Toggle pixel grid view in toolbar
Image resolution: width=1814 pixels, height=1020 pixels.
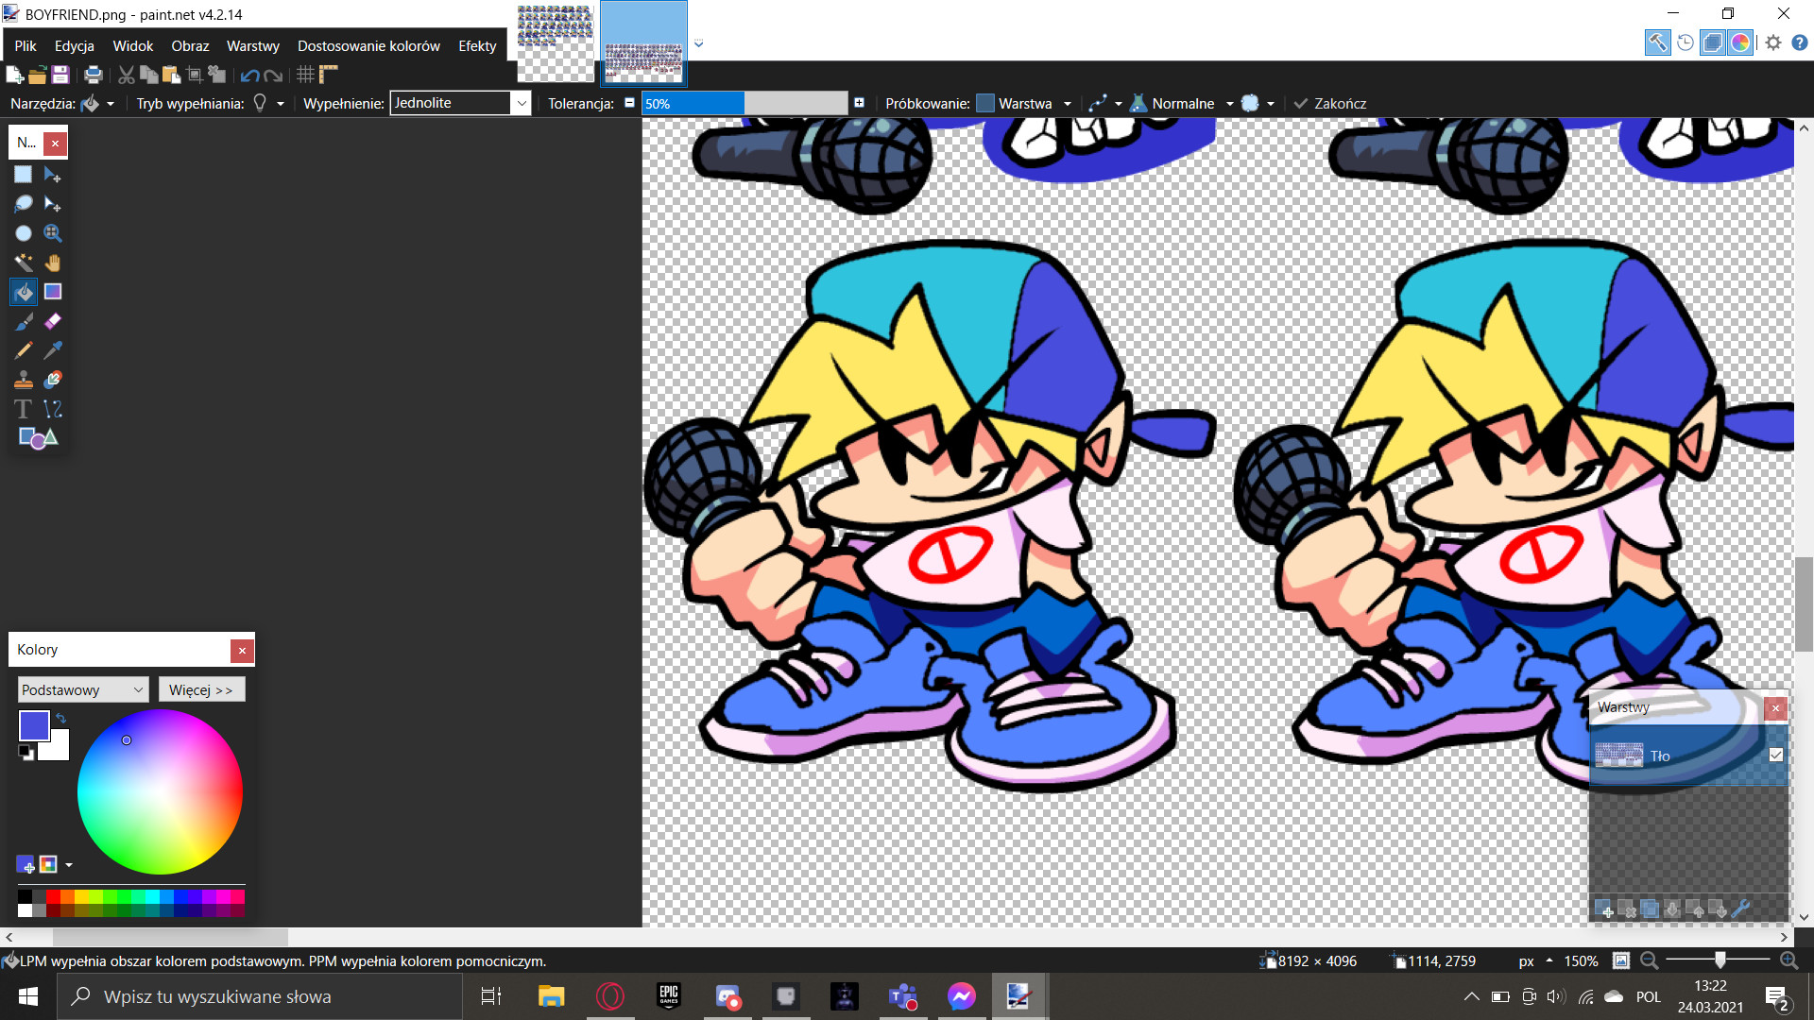point(305,75)
